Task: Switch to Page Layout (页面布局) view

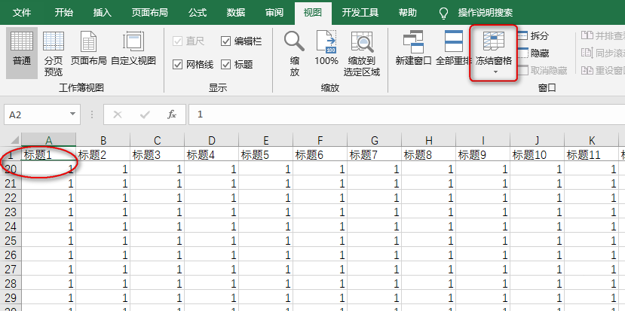Action: click(x=88, y=50)
